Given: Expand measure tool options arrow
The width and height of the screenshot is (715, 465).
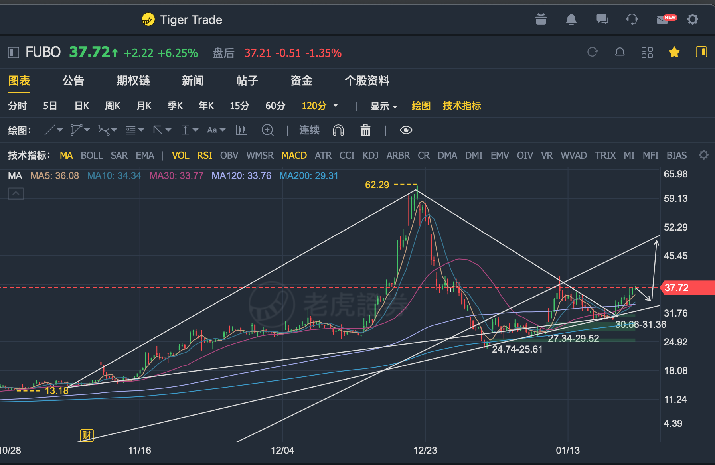Looking at the screenshot, I should tap(196, 130).
